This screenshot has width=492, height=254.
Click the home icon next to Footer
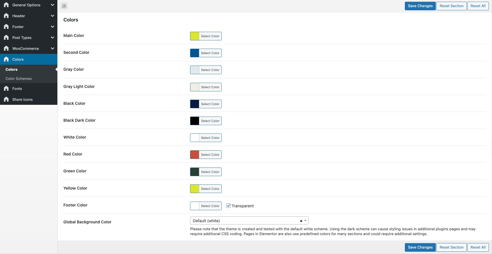click(6, 27)
